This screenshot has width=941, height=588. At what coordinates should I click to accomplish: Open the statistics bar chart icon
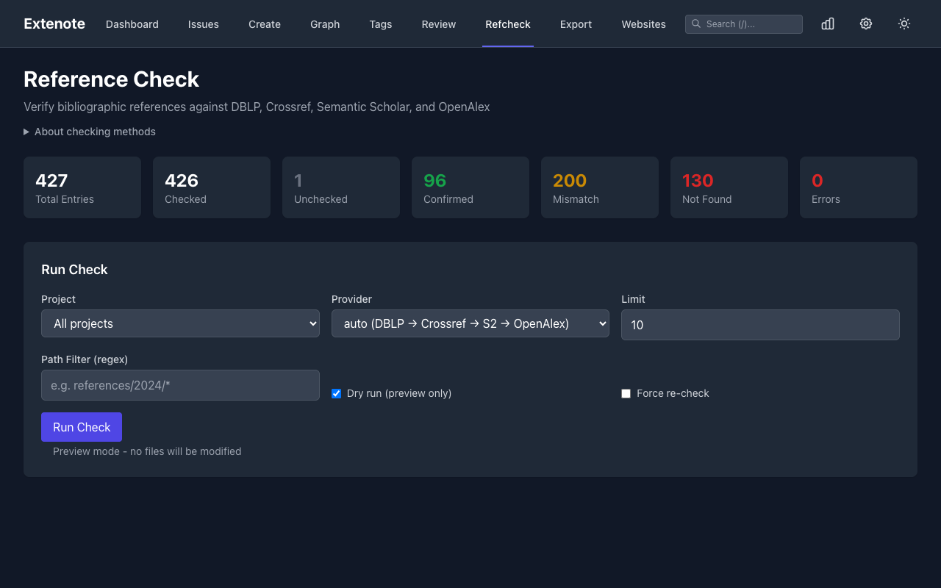pyautogui.click(x=828, y=24)
